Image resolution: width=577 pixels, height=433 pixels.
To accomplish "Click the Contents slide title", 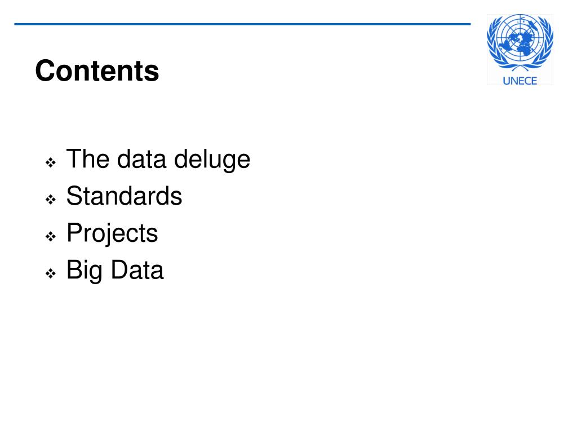I will click(x=97, y=70).
